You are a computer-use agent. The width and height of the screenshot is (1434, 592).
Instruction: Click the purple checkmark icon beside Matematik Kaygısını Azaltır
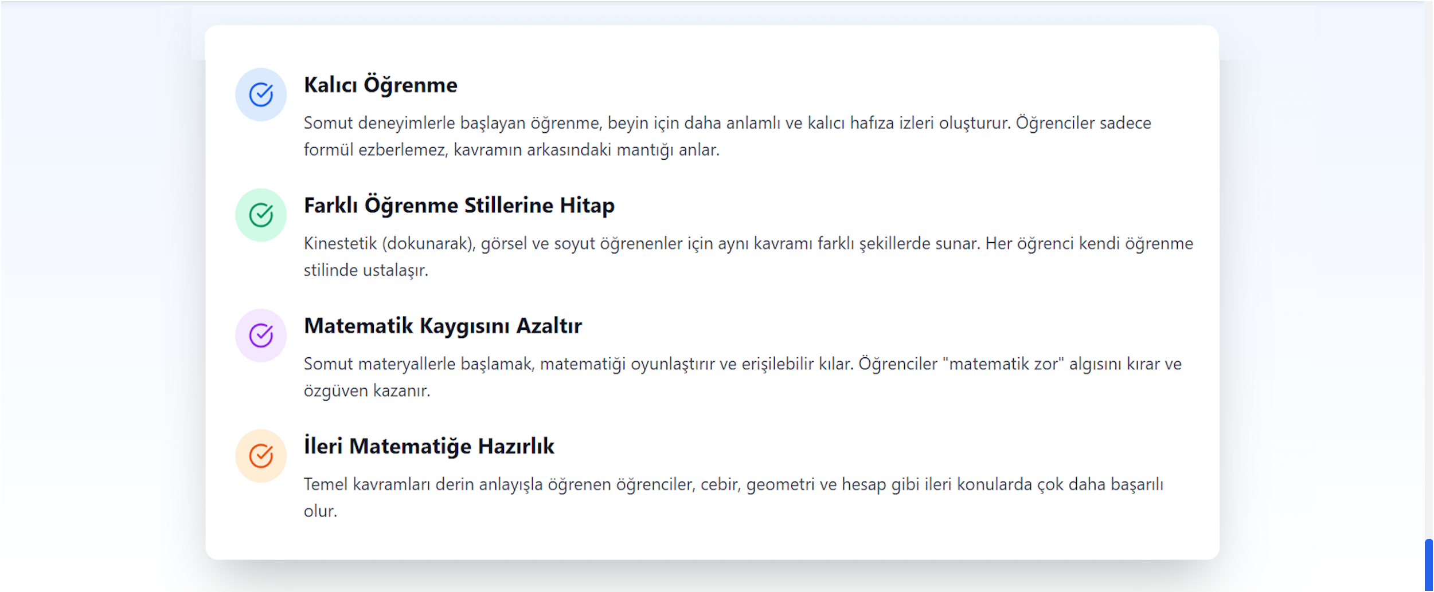click(261, 336)
